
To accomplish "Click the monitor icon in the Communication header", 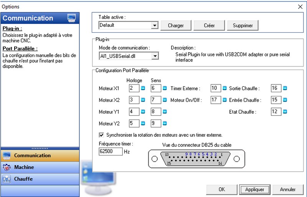I will 71,18.
